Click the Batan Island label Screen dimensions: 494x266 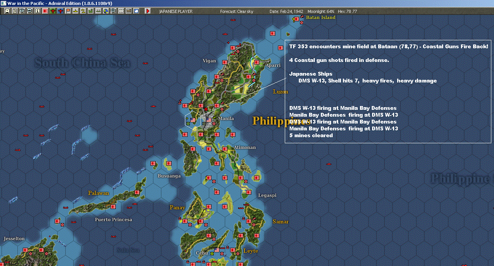coord(321,17)
